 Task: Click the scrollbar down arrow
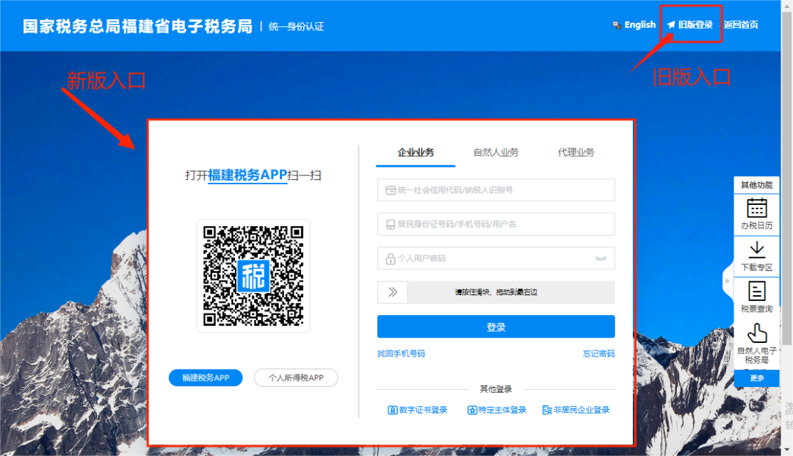click(787, 450)
